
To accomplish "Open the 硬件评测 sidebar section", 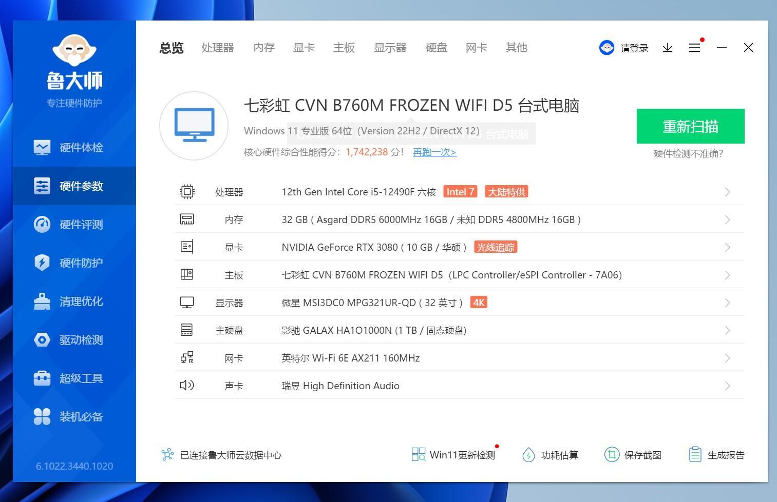I will point(74,224).
